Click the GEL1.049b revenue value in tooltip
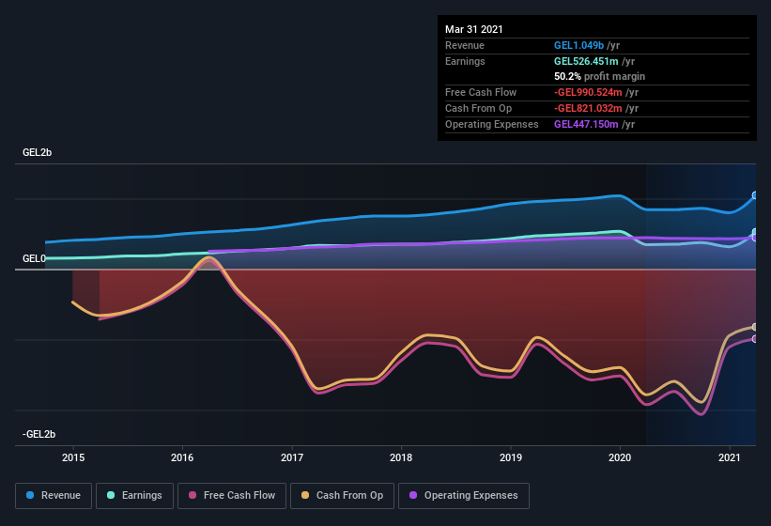 [x=579, y=45]
